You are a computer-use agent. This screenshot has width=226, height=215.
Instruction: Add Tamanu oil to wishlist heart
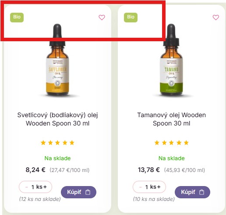pyautogui.click(x=215, y=18)
